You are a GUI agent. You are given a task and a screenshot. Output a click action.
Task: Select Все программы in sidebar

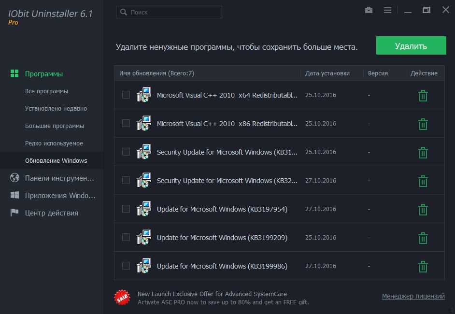pos(46,91)
